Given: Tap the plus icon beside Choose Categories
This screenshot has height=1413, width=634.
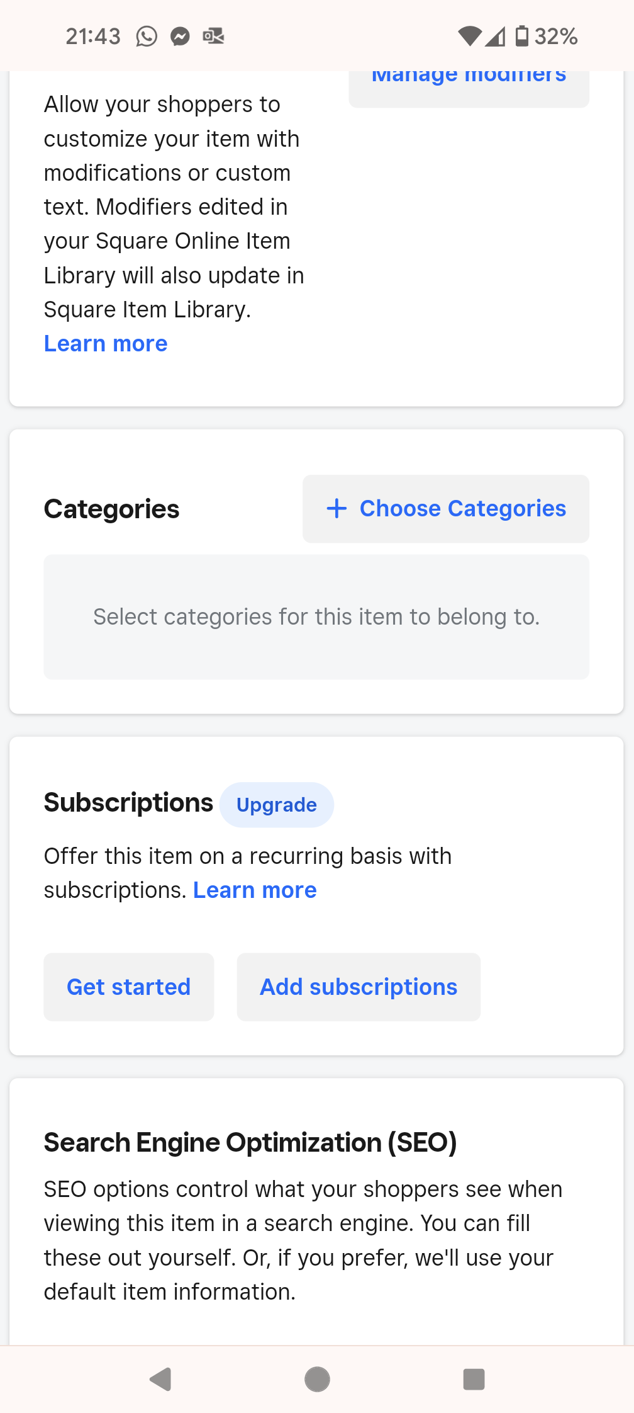Looking at the screenshot, I should (x=336, y=508).
